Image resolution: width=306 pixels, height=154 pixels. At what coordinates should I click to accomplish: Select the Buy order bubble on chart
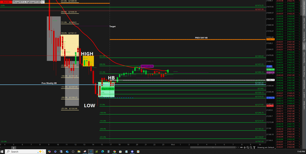[108, 89]
